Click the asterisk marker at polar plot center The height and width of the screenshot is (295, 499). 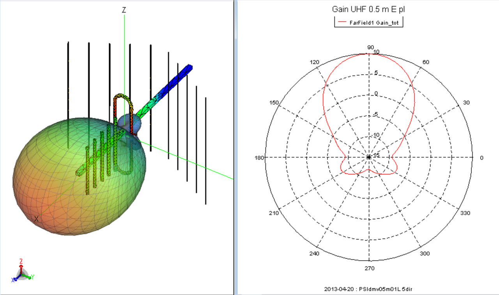(x=369, y=157)
